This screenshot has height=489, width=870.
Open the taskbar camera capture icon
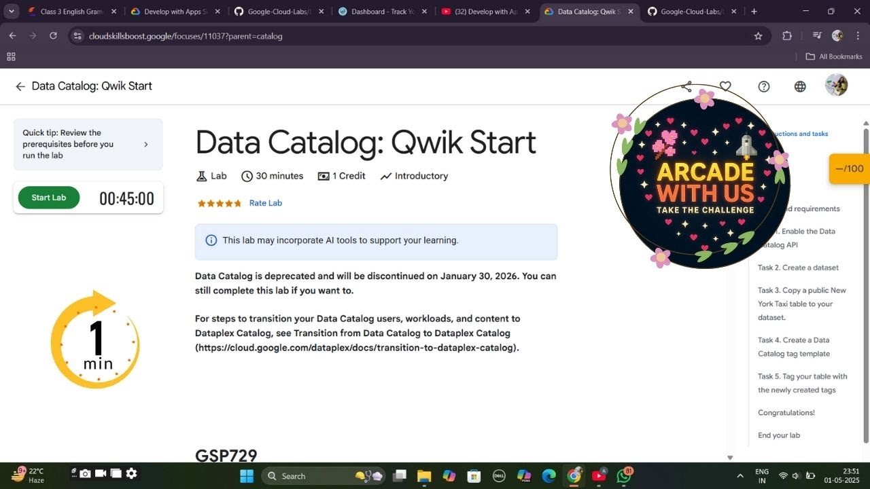85,473
